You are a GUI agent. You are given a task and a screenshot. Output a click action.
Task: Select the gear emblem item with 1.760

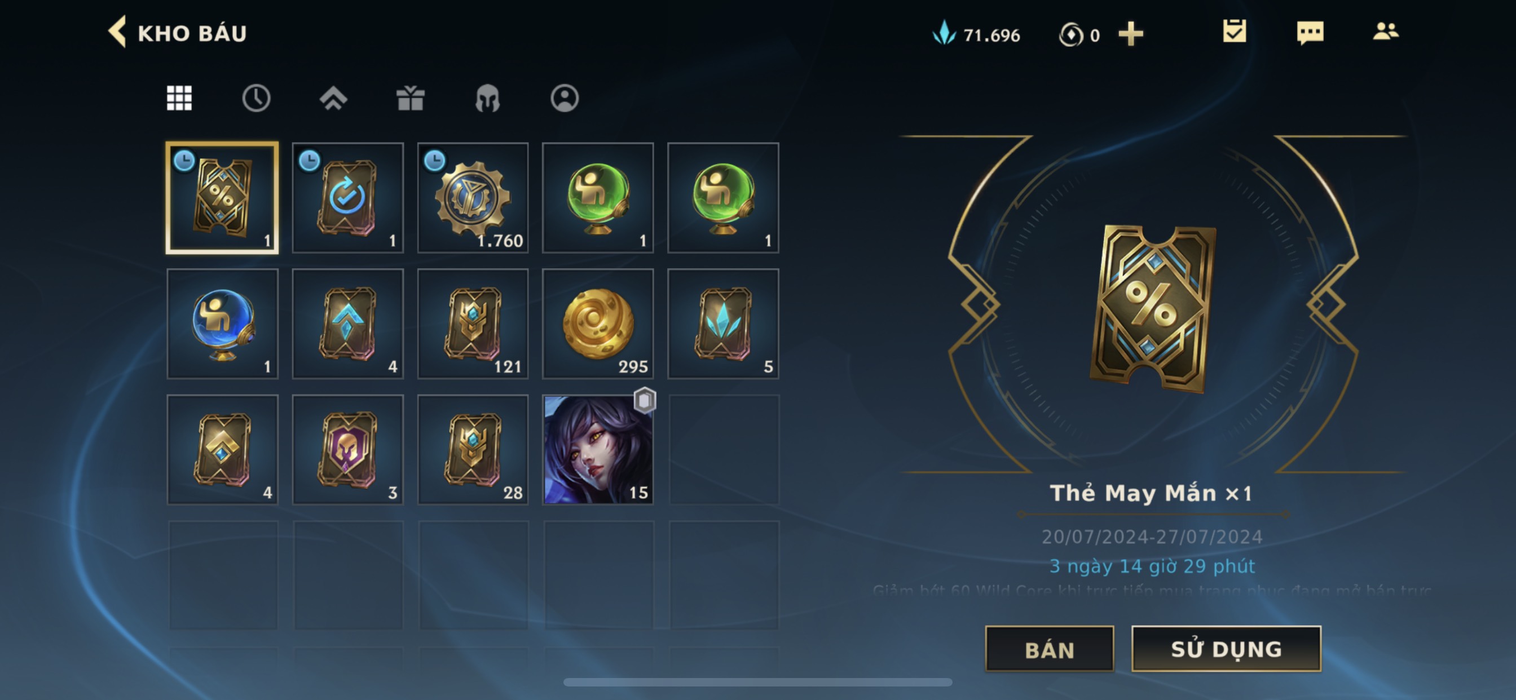click(473, 198)
